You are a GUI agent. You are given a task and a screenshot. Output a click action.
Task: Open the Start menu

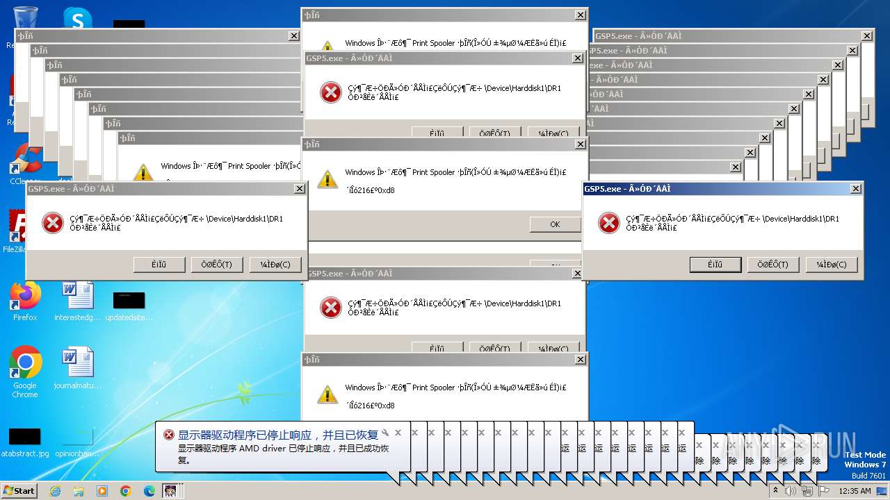click(19, 491)
